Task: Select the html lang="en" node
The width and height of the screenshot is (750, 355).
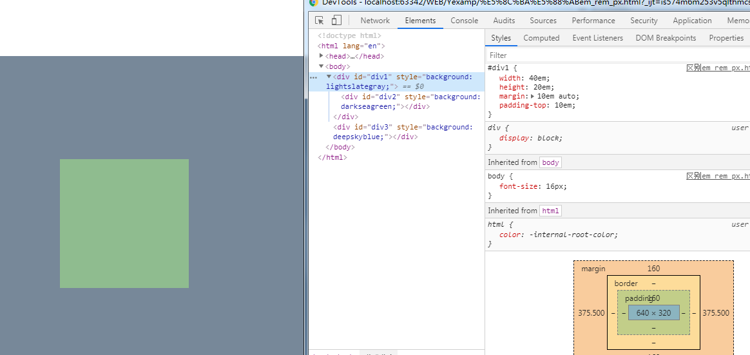Action: 351,46
